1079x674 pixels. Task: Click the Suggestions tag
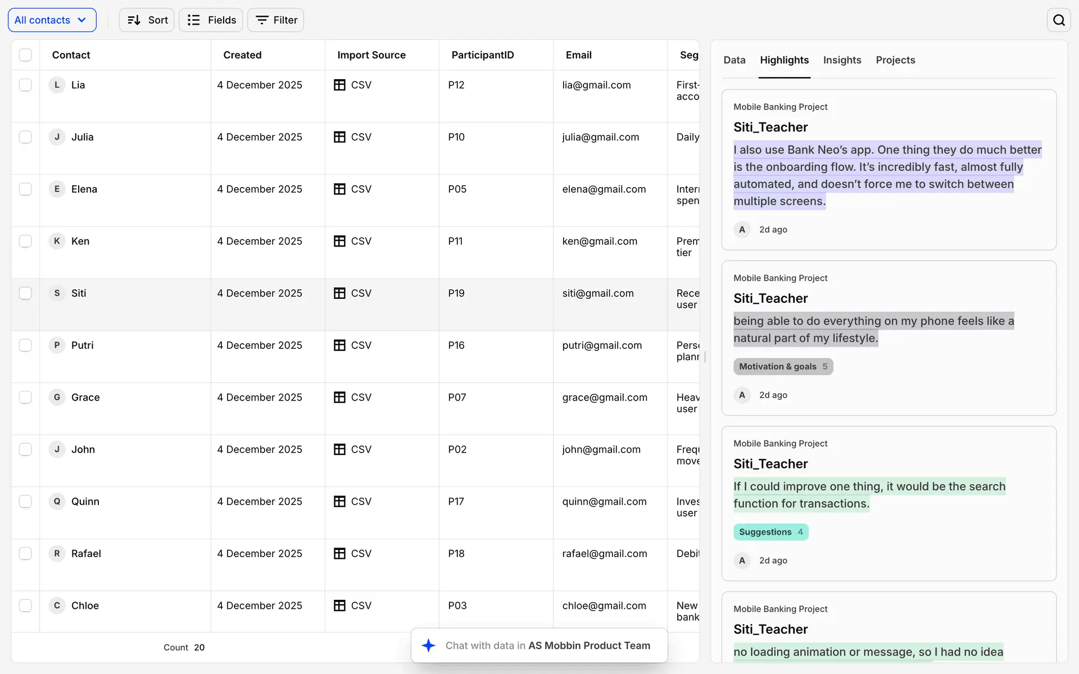coord(770,532)
